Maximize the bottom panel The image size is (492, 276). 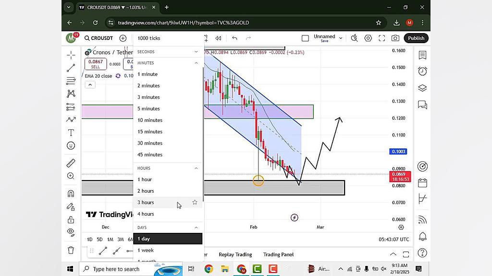point(406,254)
